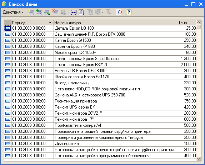This screenshot has height=165, width=205.
Task: Select Каретка Epson FX 880 cell
Action: 115,46
